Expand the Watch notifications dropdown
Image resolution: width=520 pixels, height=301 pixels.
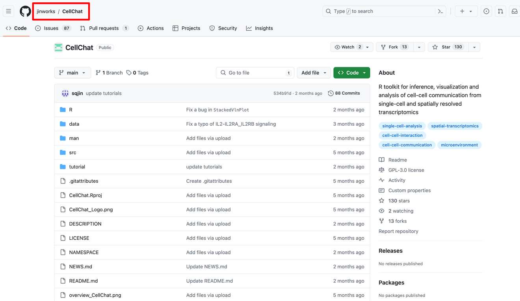(x=351, y=47)
